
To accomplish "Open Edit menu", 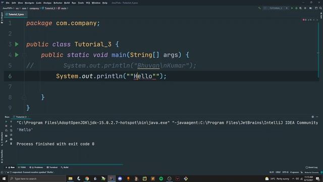I will pyautogui.click(x=14, y=3).
